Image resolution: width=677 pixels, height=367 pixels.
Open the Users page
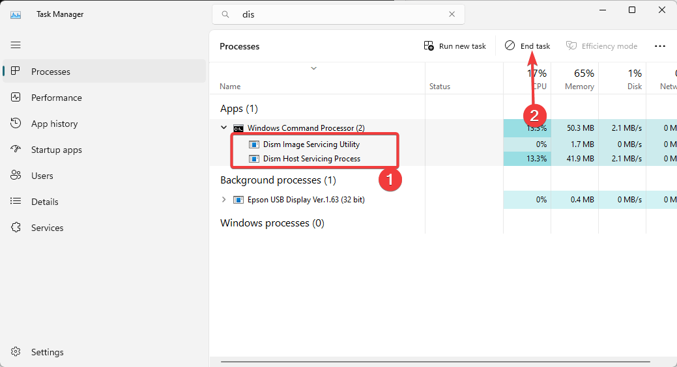coord(104,176)
